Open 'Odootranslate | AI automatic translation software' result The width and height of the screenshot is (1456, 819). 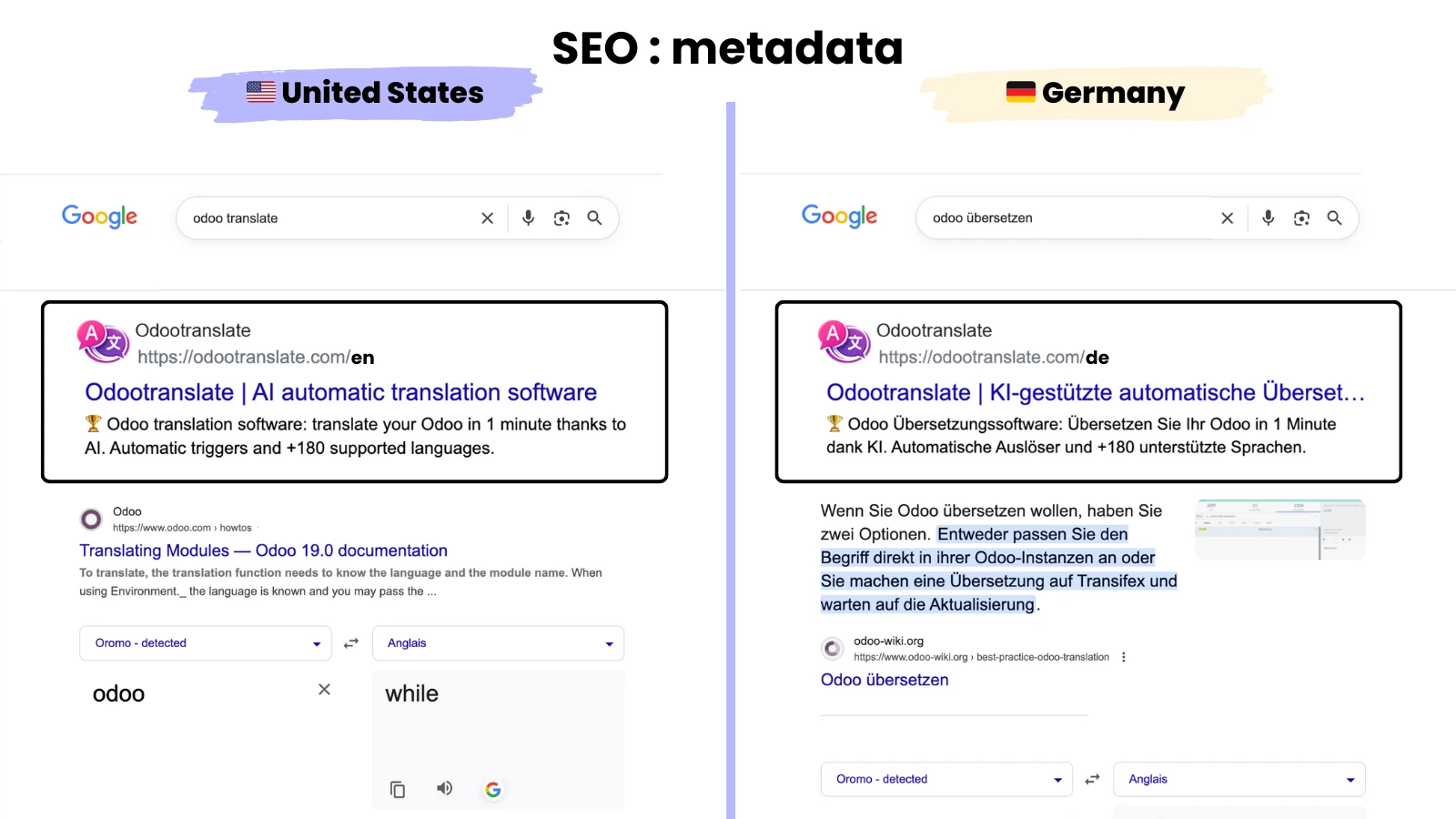pos(340,392)
